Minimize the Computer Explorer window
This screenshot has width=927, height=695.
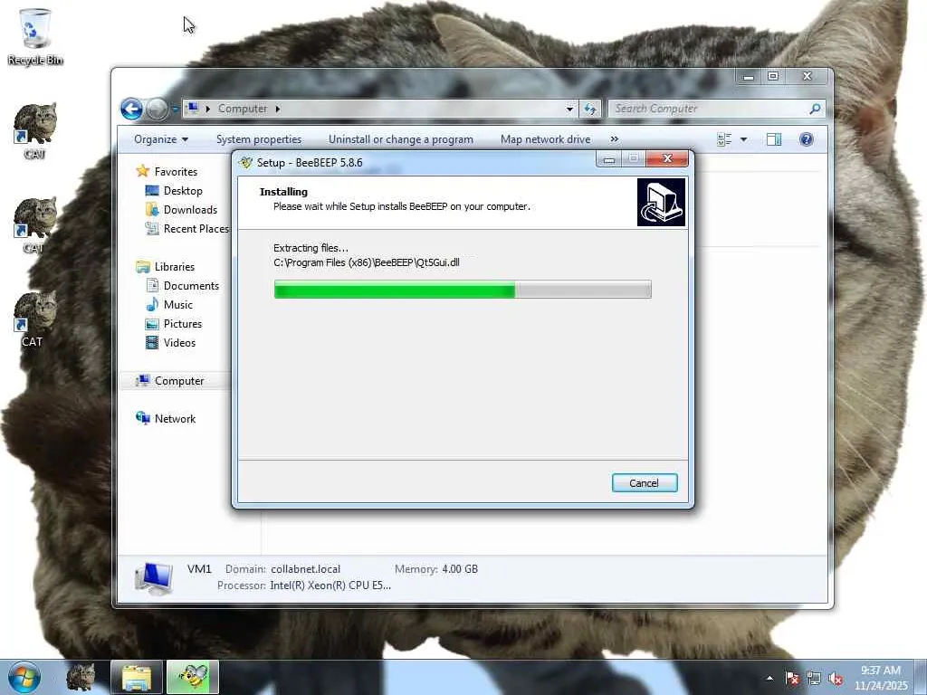[x=749, y=76]
